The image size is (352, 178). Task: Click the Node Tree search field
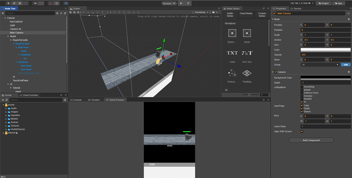(x=30, y=13)
